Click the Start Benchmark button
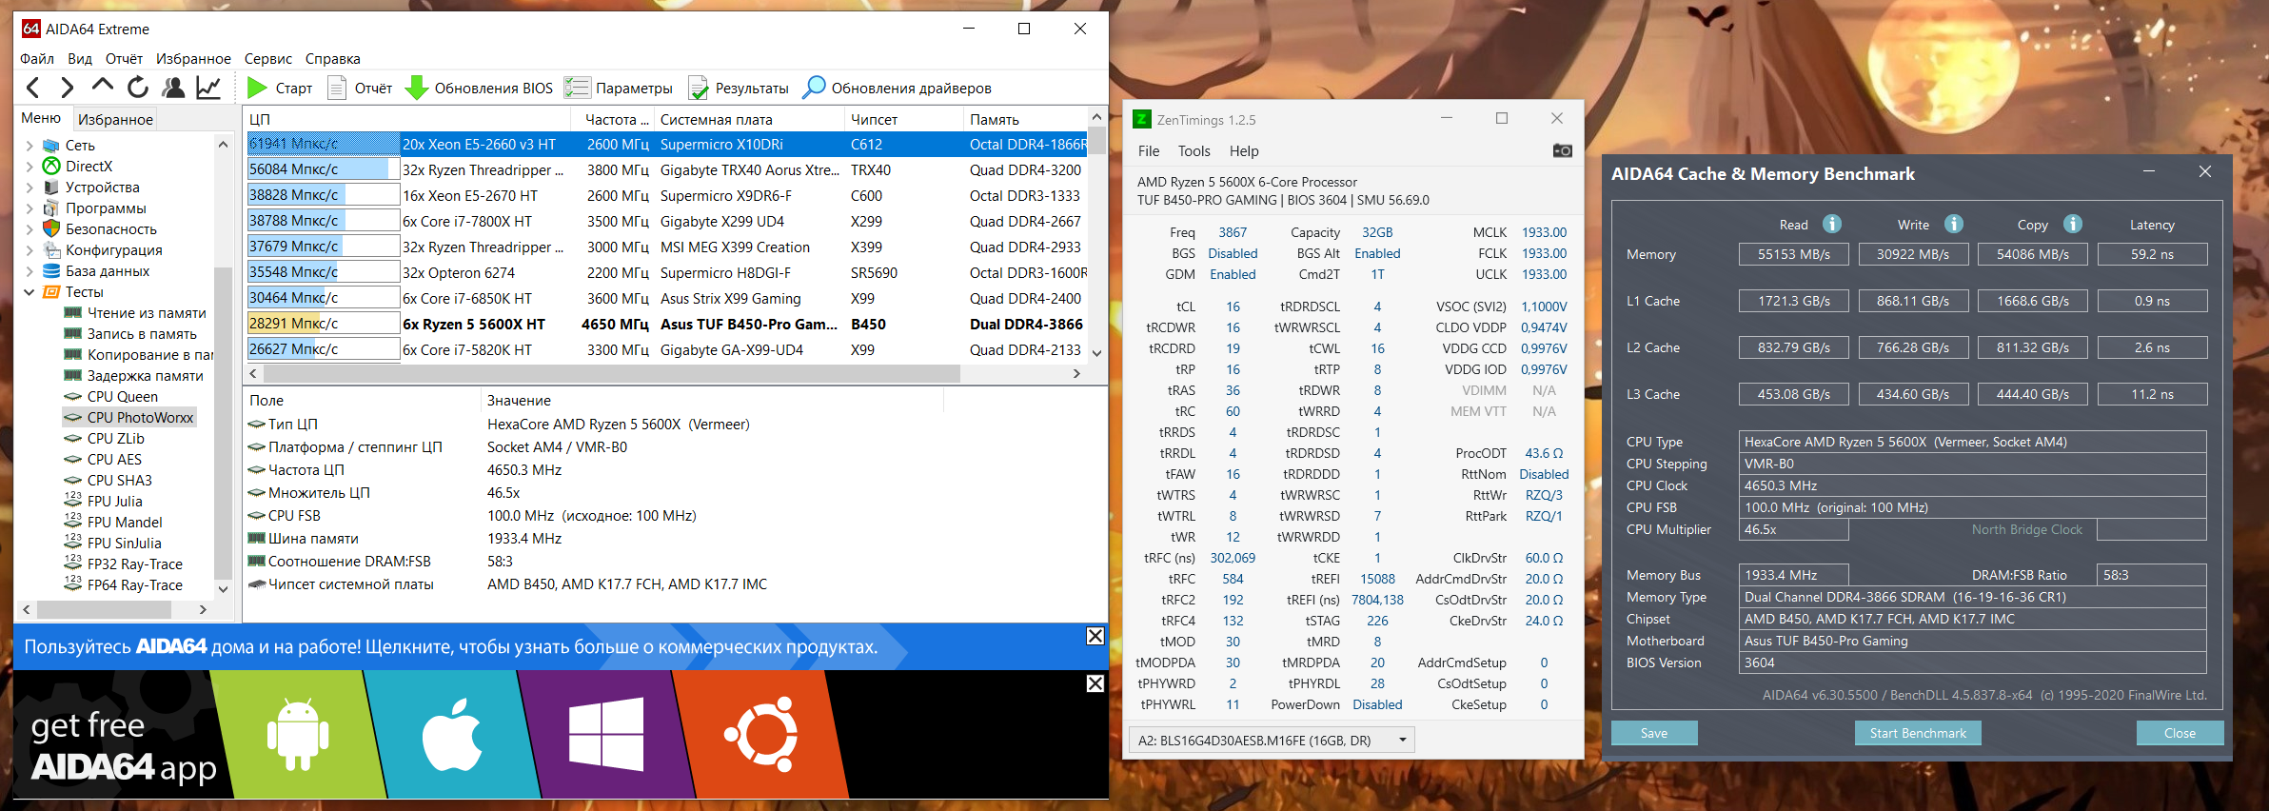 (1918, 733)
